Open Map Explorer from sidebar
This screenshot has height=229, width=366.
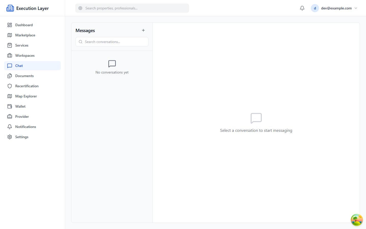[x=32, y=96]
